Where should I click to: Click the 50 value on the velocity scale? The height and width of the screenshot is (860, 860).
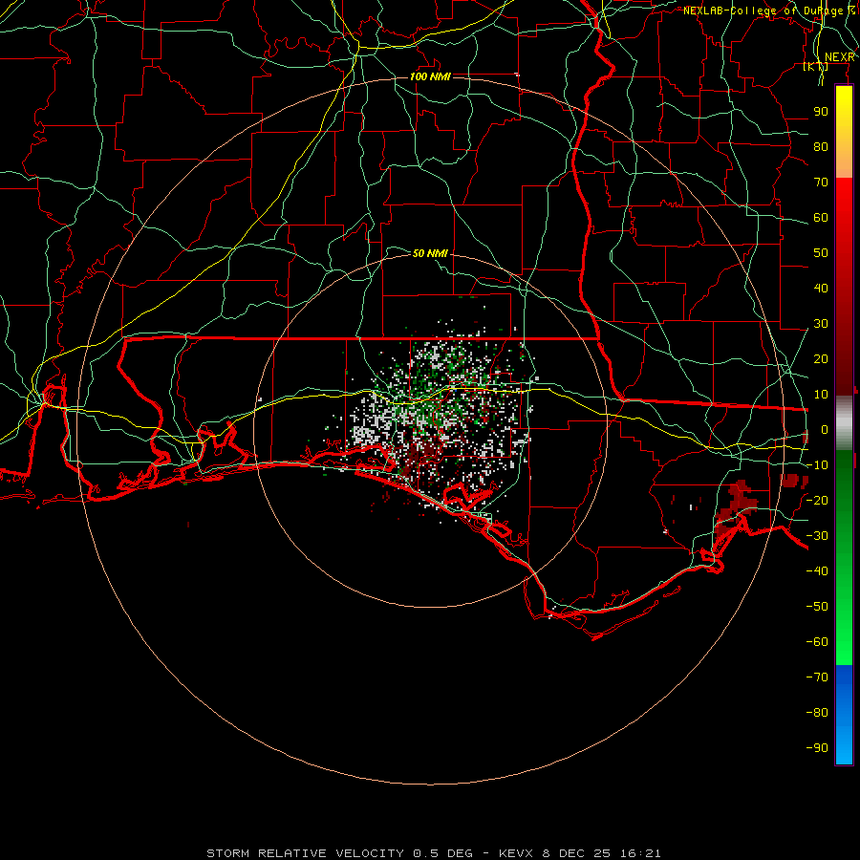click(x=821, y=253)
